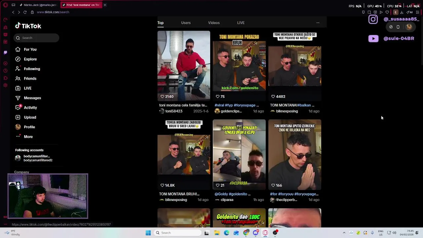Open the tab islands workspace icon
Viewport: 423px width, 238px height.
13,5
